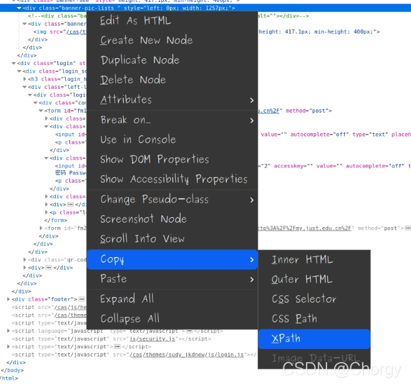Select Use in Console

172,139
